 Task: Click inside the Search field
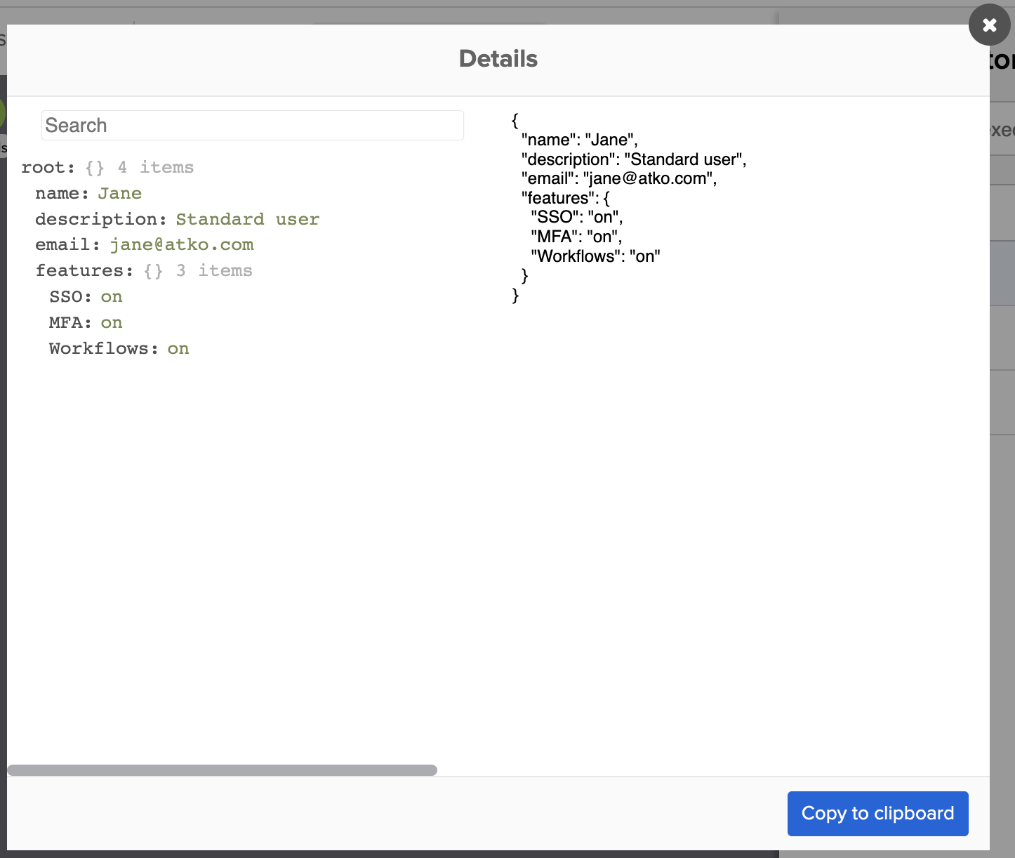pos(253,125)
